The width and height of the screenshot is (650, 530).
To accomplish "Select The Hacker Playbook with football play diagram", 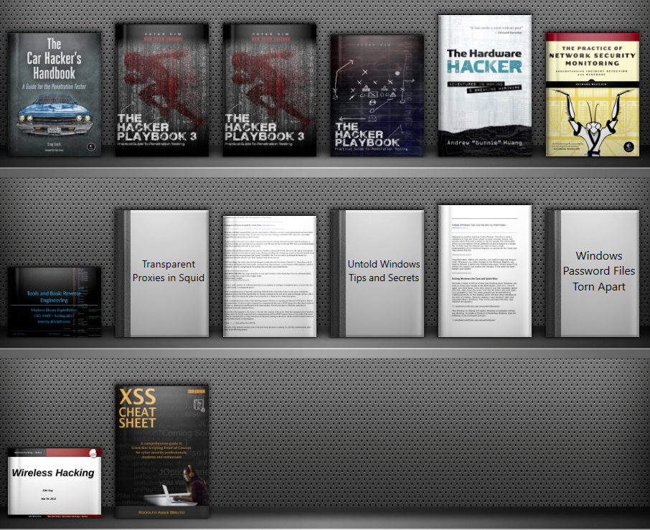I will pos(377,95).
